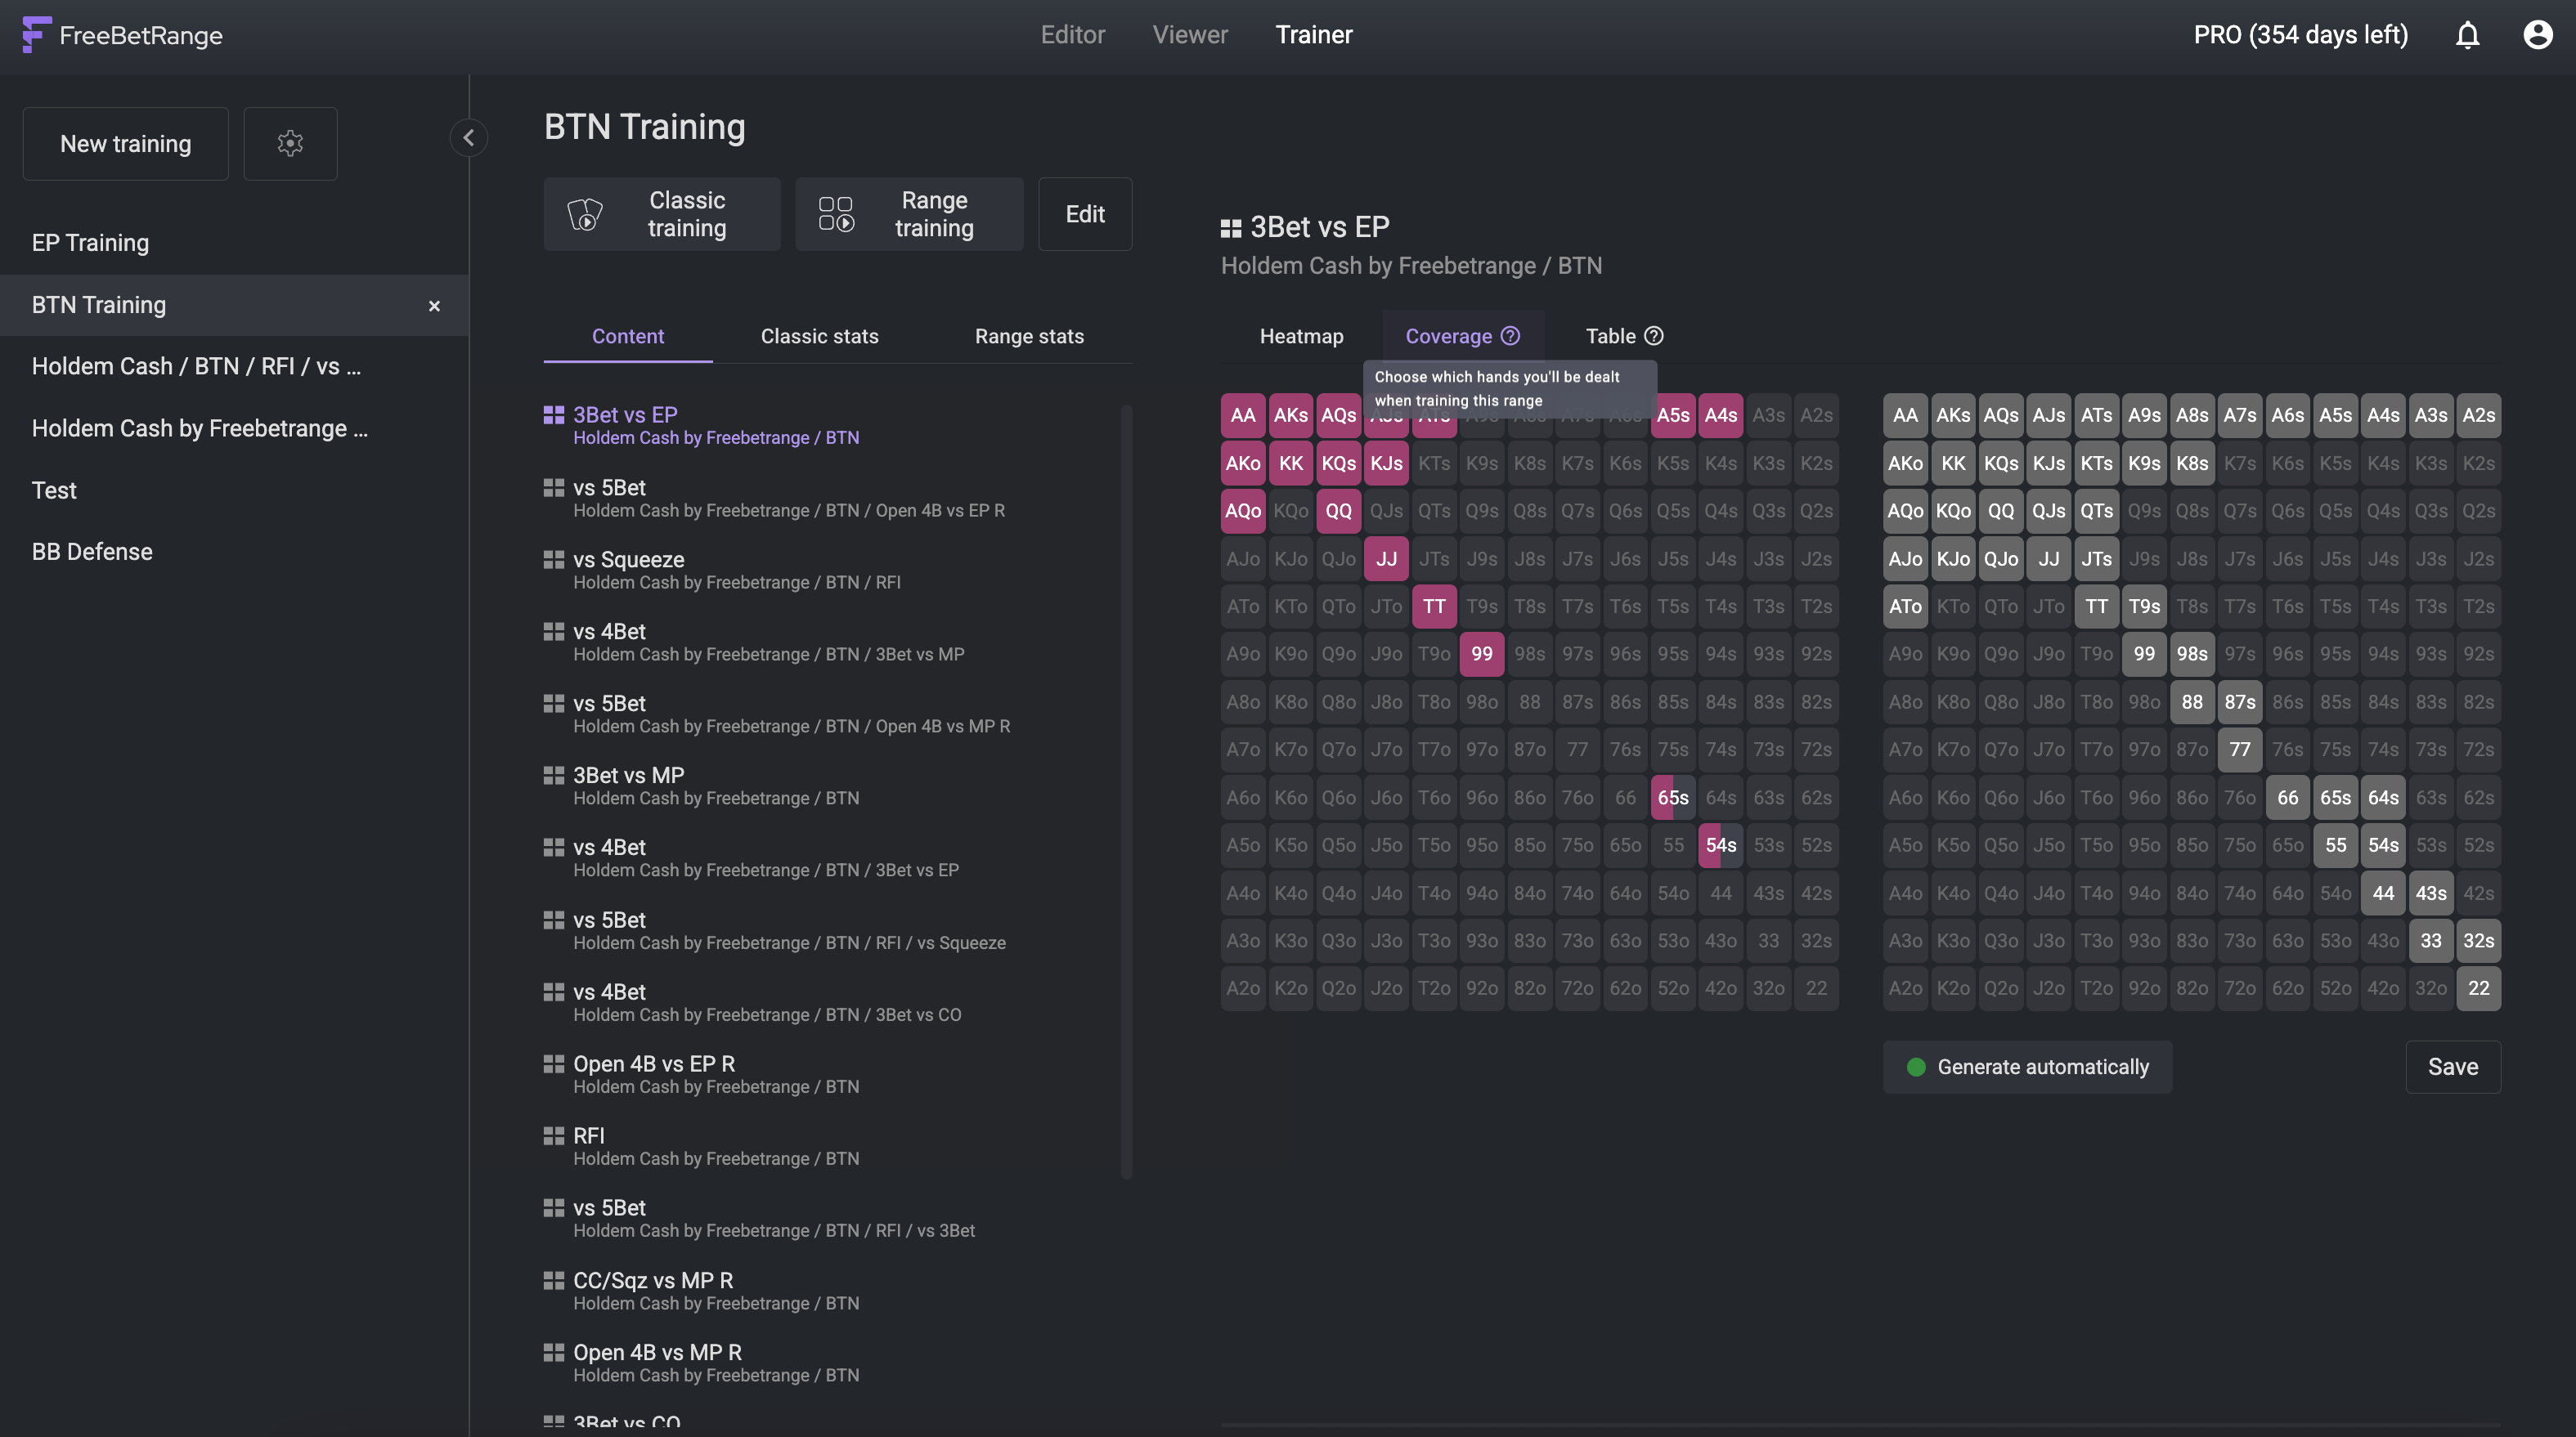Open the notifications bell icon
The width and height of the screenshot is (2576, 1437).
(x=2467, y=35)
